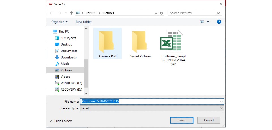Click the Save button
272x130 pixels.
pos(182,120)
